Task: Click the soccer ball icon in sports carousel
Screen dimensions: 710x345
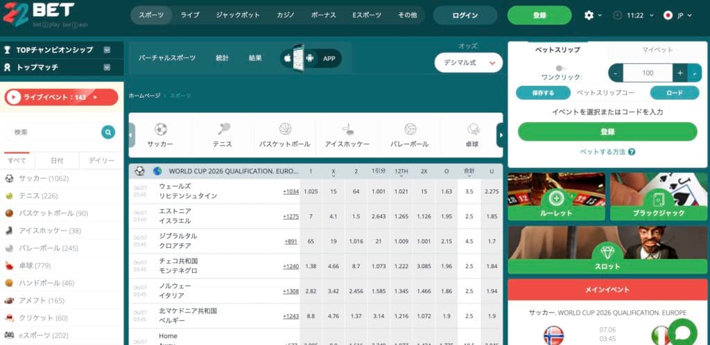Action: point(161,130)
